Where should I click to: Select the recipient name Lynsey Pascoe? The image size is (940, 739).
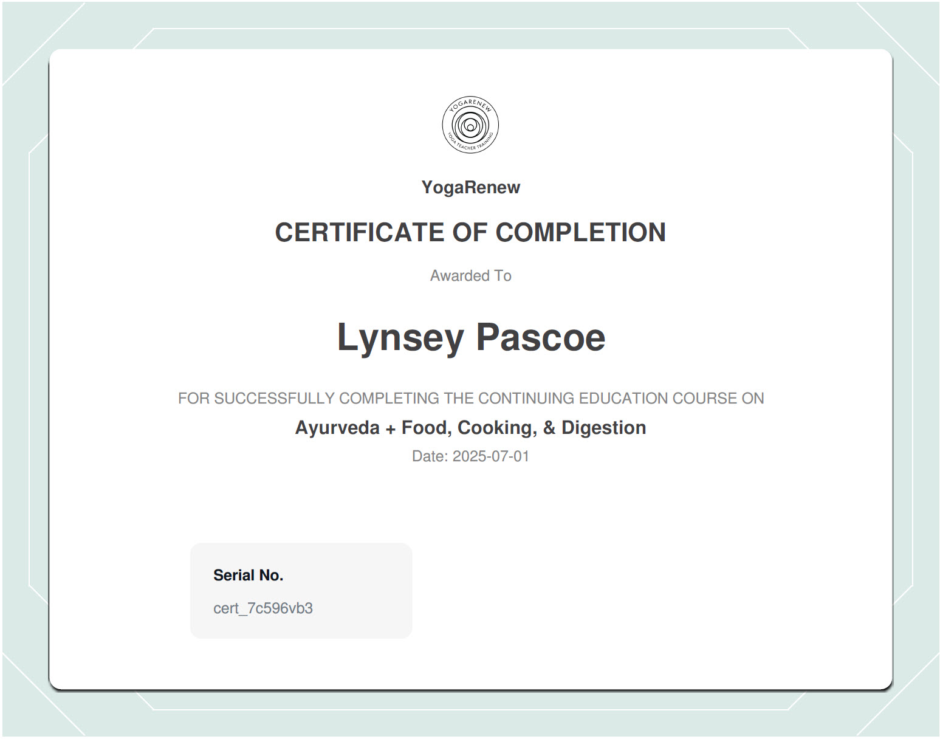[x=471, y=338]
